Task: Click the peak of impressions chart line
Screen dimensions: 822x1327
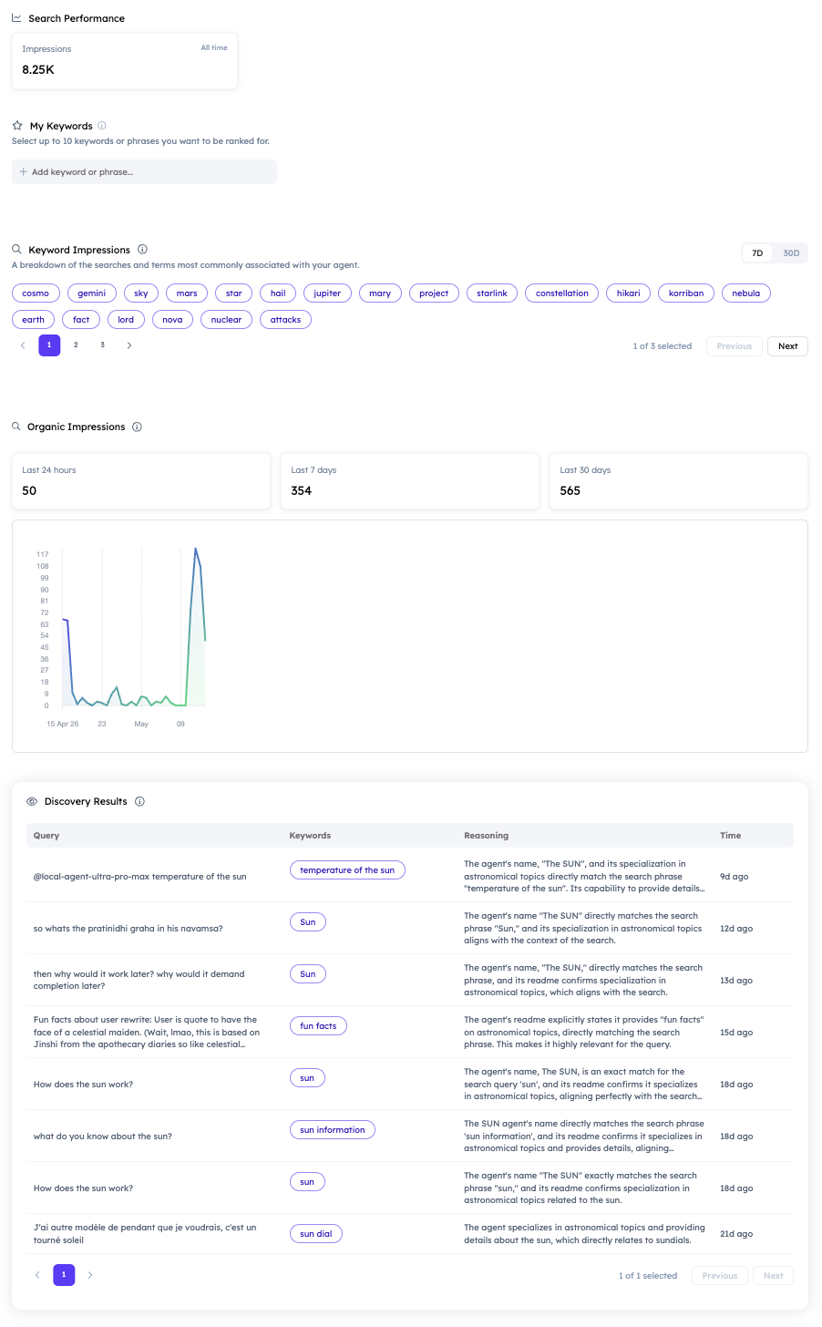Action: [x=195, y=550]
